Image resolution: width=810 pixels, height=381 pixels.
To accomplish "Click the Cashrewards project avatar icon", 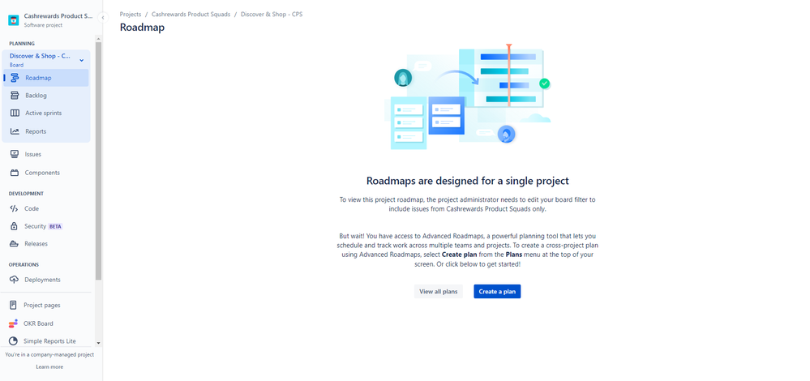I will click(x=14, y=20).
